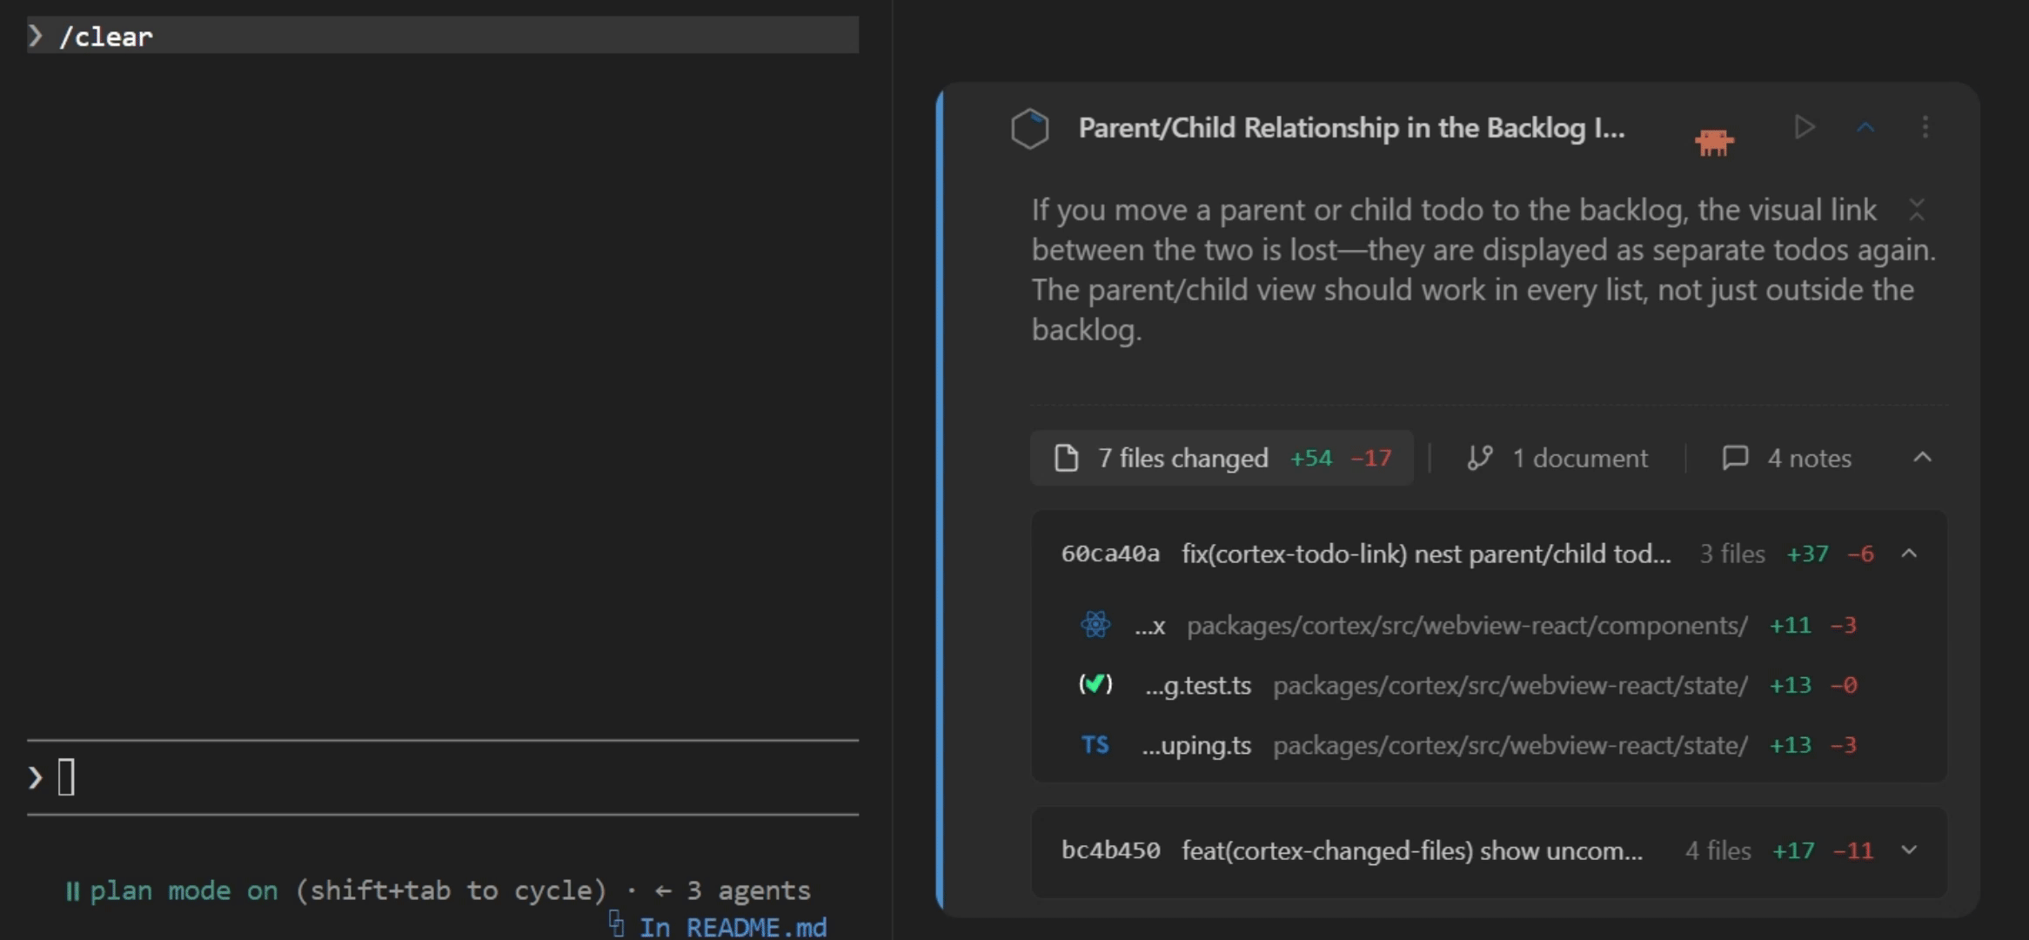The width and height of the screenshot is (2029, 940).
Task: Open the ...x component file
Action: pos(1149,626)
